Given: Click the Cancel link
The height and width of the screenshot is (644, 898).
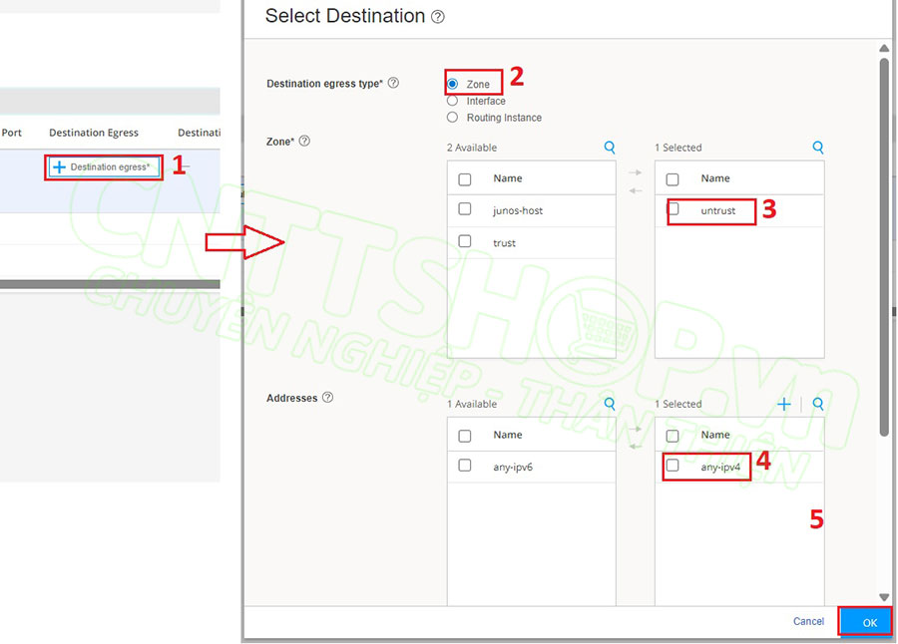Looking at the screenshot, I should (808, 621).
